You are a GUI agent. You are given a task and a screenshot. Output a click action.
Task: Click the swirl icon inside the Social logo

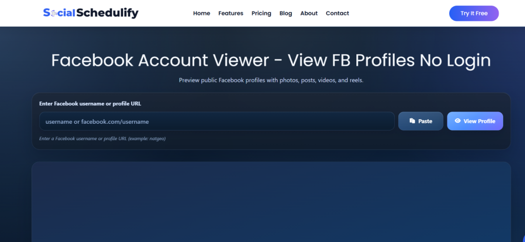click(53, 13)
